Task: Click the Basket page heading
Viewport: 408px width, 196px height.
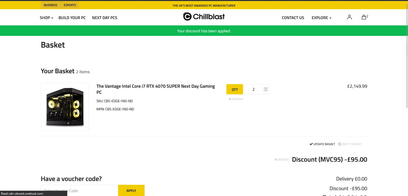Action: pyautogui.click(x=53, y=45)
